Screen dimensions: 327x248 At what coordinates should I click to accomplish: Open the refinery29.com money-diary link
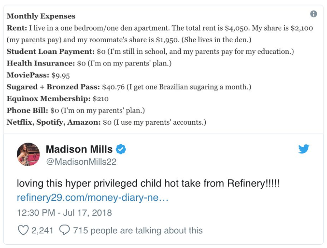point(93,197)
